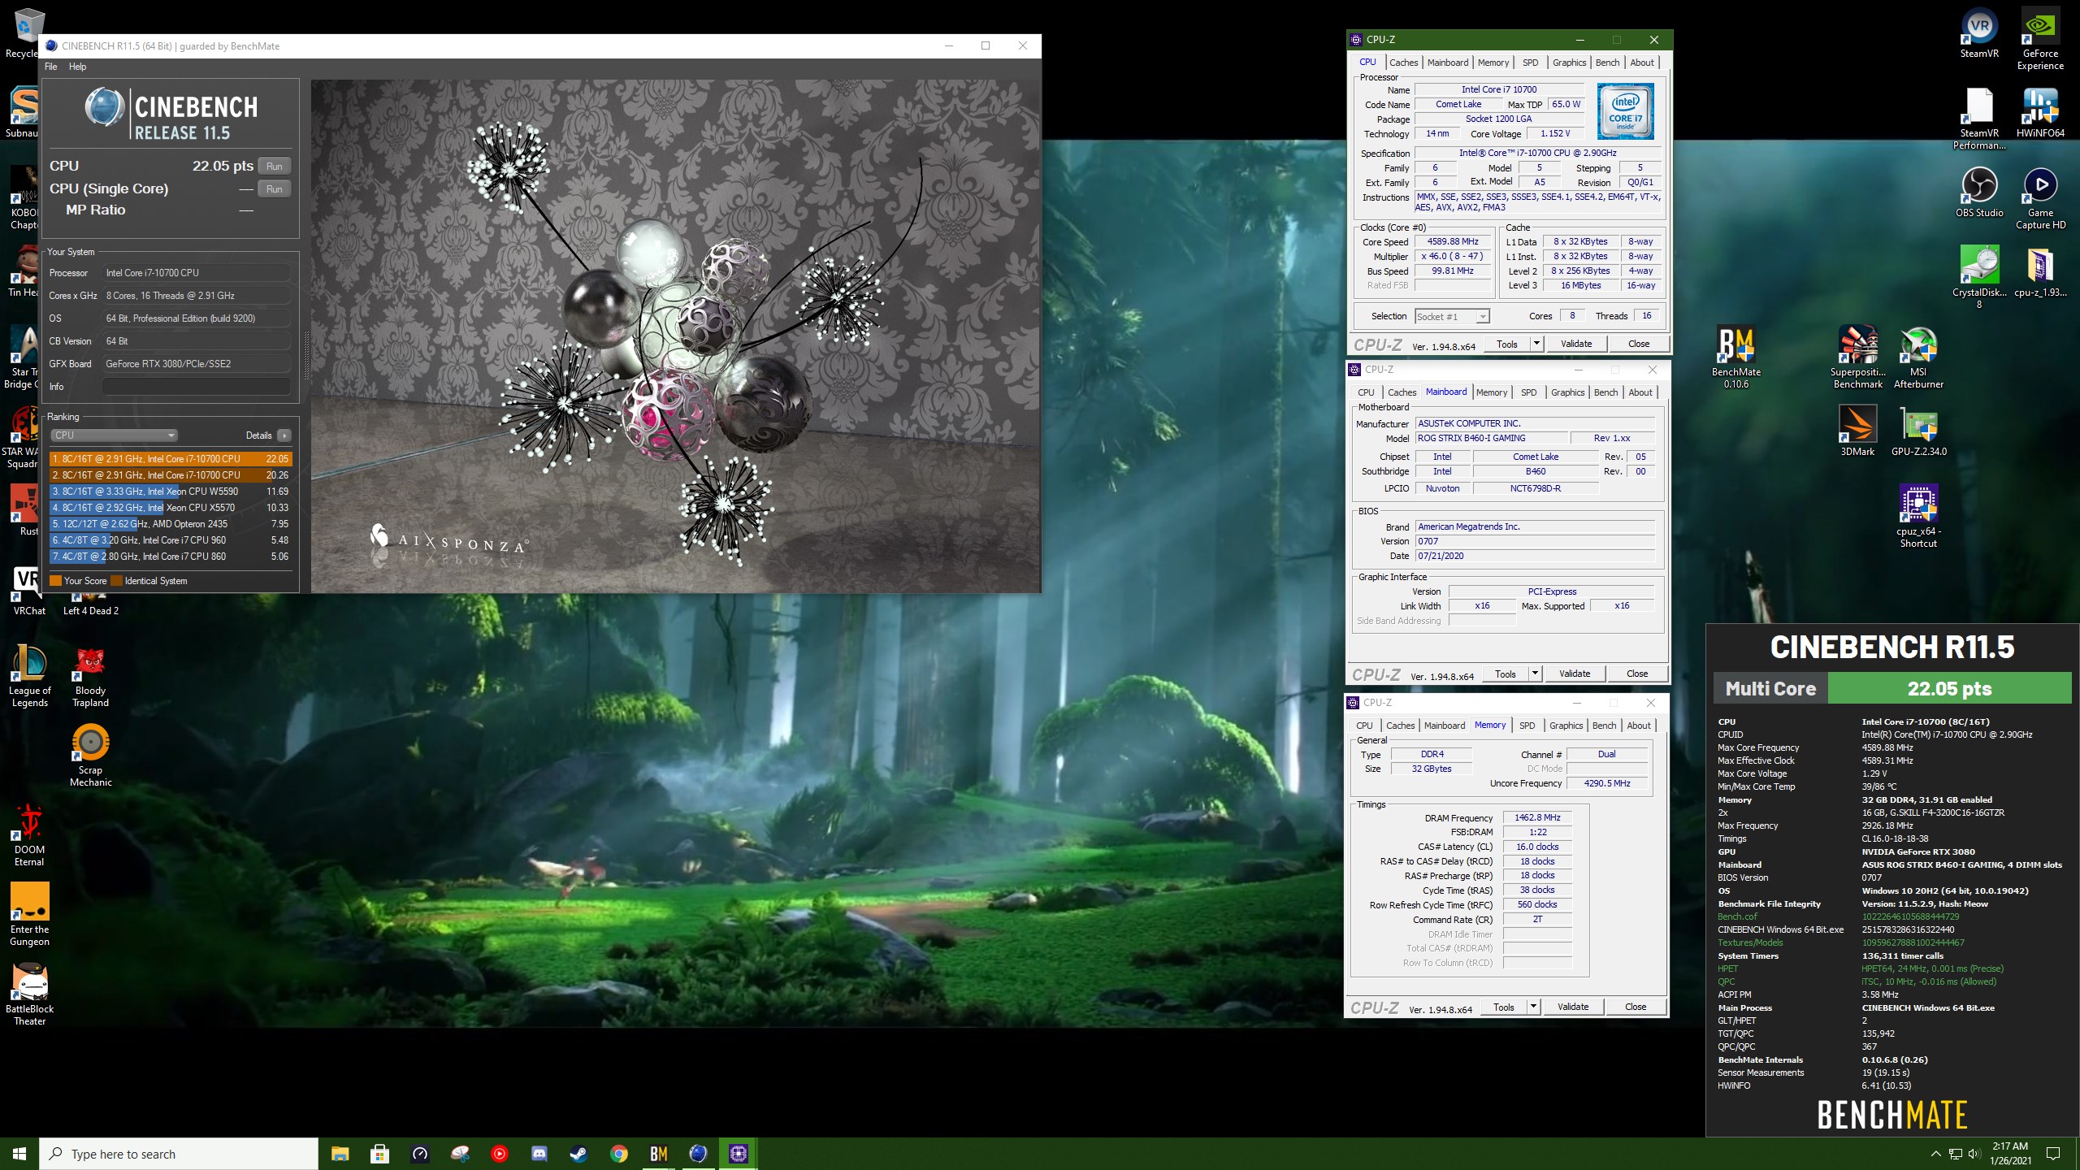
Task: Switch to Caches tab in top CPU-Z window
Action: pyautogui.click(x=1403, y=63)
